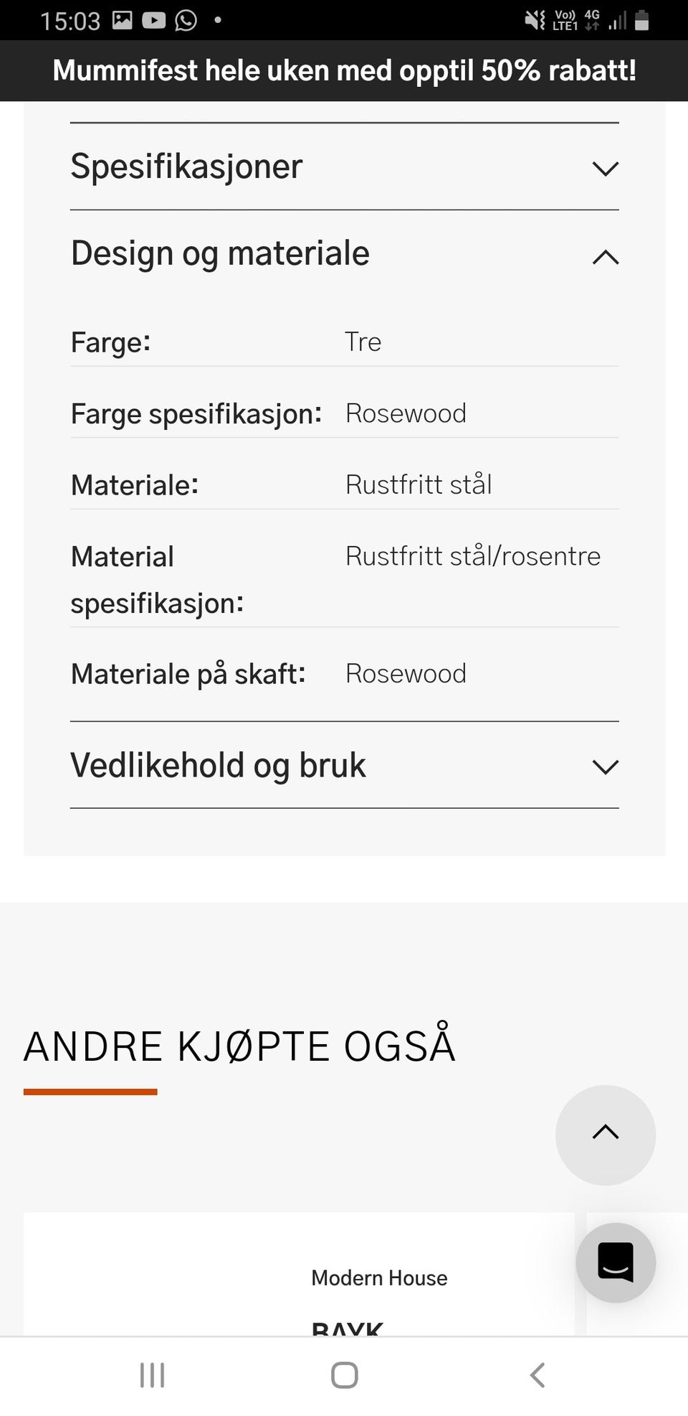Tap the Mummifest 50% rabatt banner
The height and width of the screenshot is (1416, 688).
pyautogui.click(x=344, y=70)
